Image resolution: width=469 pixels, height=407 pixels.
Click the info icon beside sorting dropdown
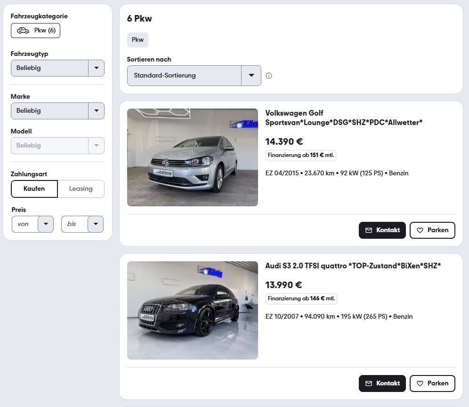pyautogui.click(x=269, y=76)
